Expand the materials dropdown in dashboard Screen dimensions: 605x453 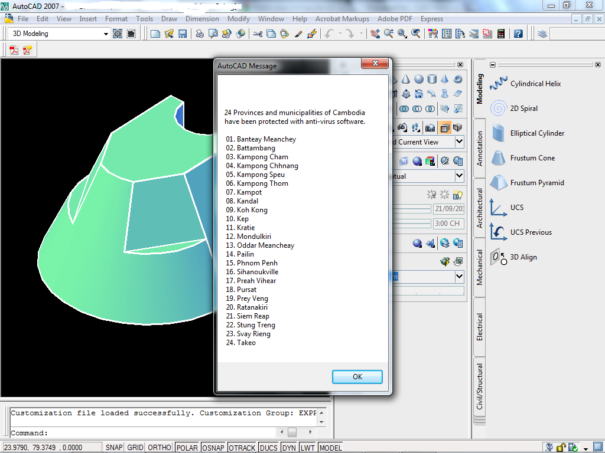tap(459, 277)
